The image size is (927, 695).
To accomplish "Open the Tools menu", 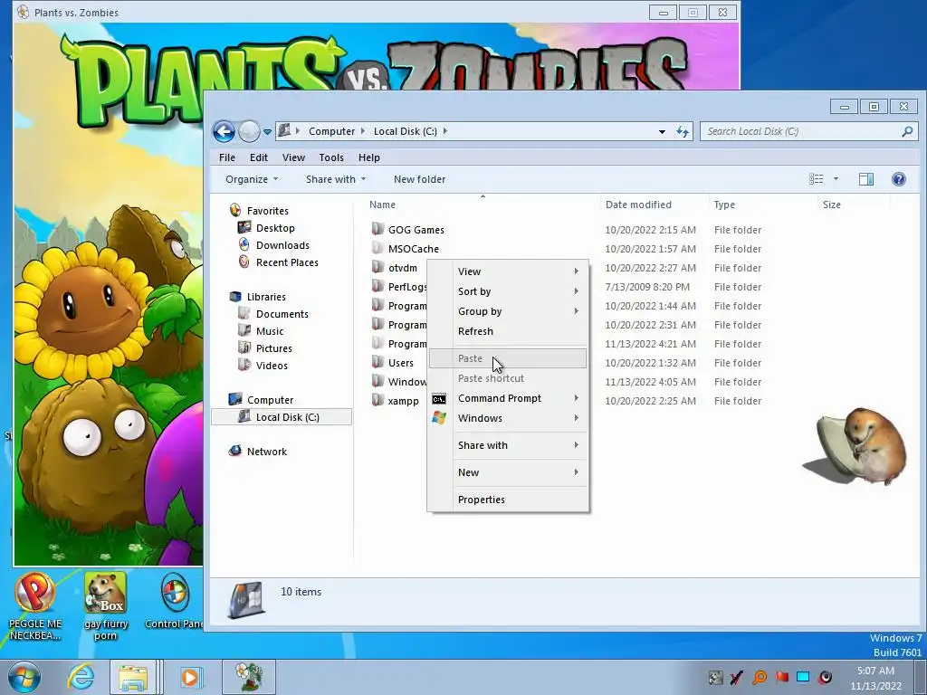I will 331,157.
